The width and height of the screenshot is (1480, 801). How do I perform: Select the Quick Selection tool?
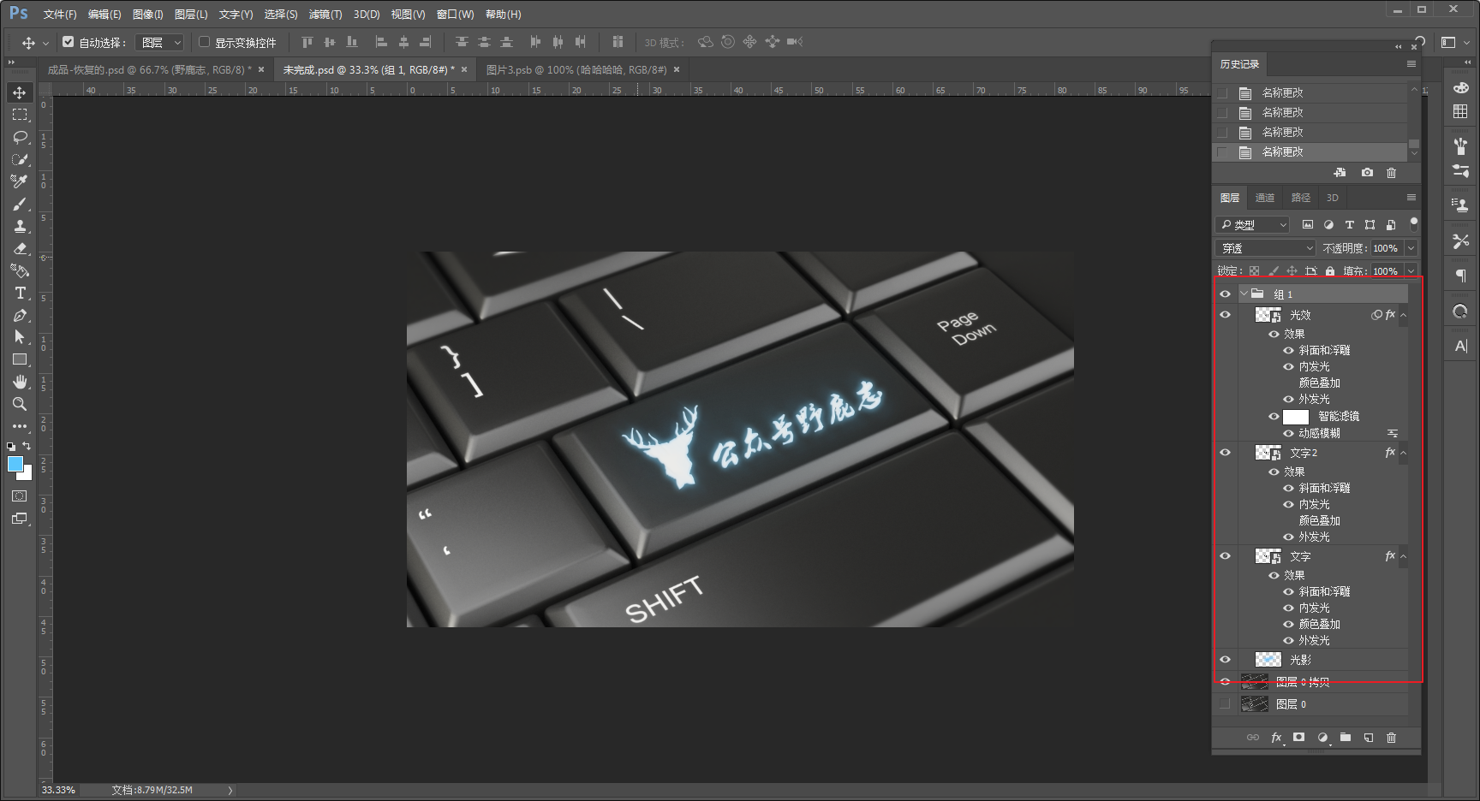coord(20,159)
